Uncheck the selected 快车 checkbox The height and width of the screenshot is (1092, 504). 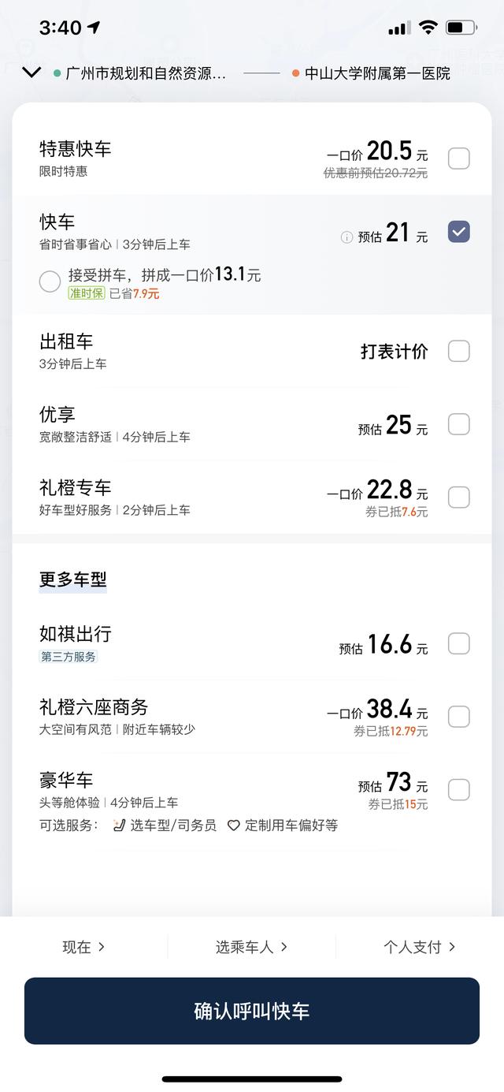[x=459, y=232]
